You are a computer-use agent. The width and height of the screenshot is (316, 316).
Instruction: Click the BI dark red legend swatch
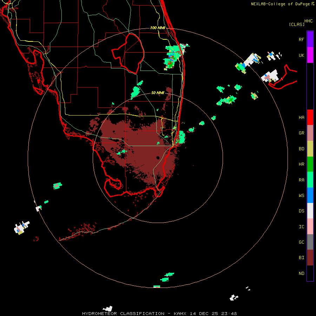click(x=310, y=258)
